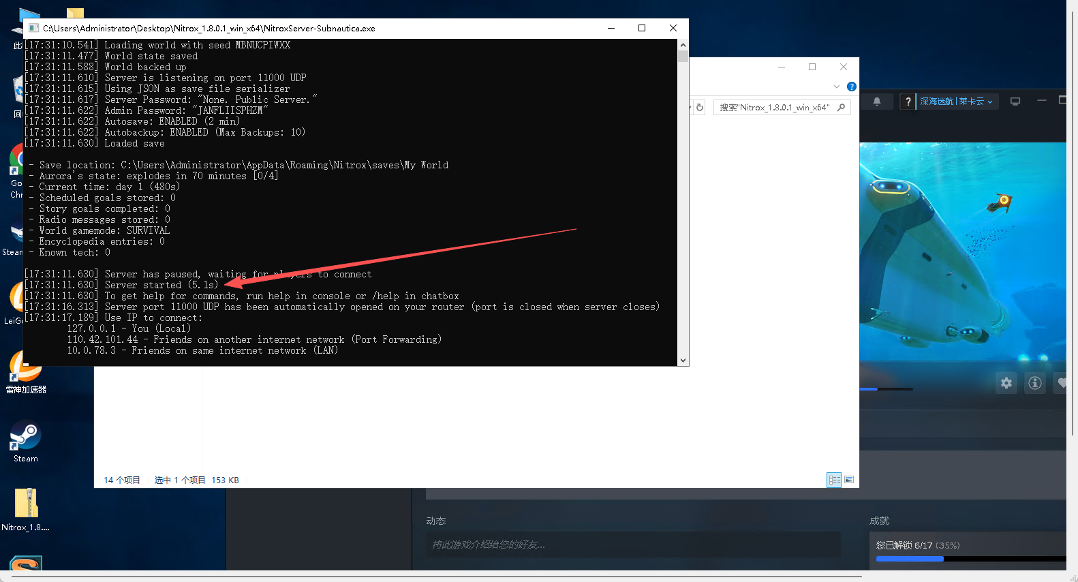Viewport: 1078px width, 582px height.
Task: Open the 成就 achievements section
Action: pyautogui.click(x=879, y=521)
